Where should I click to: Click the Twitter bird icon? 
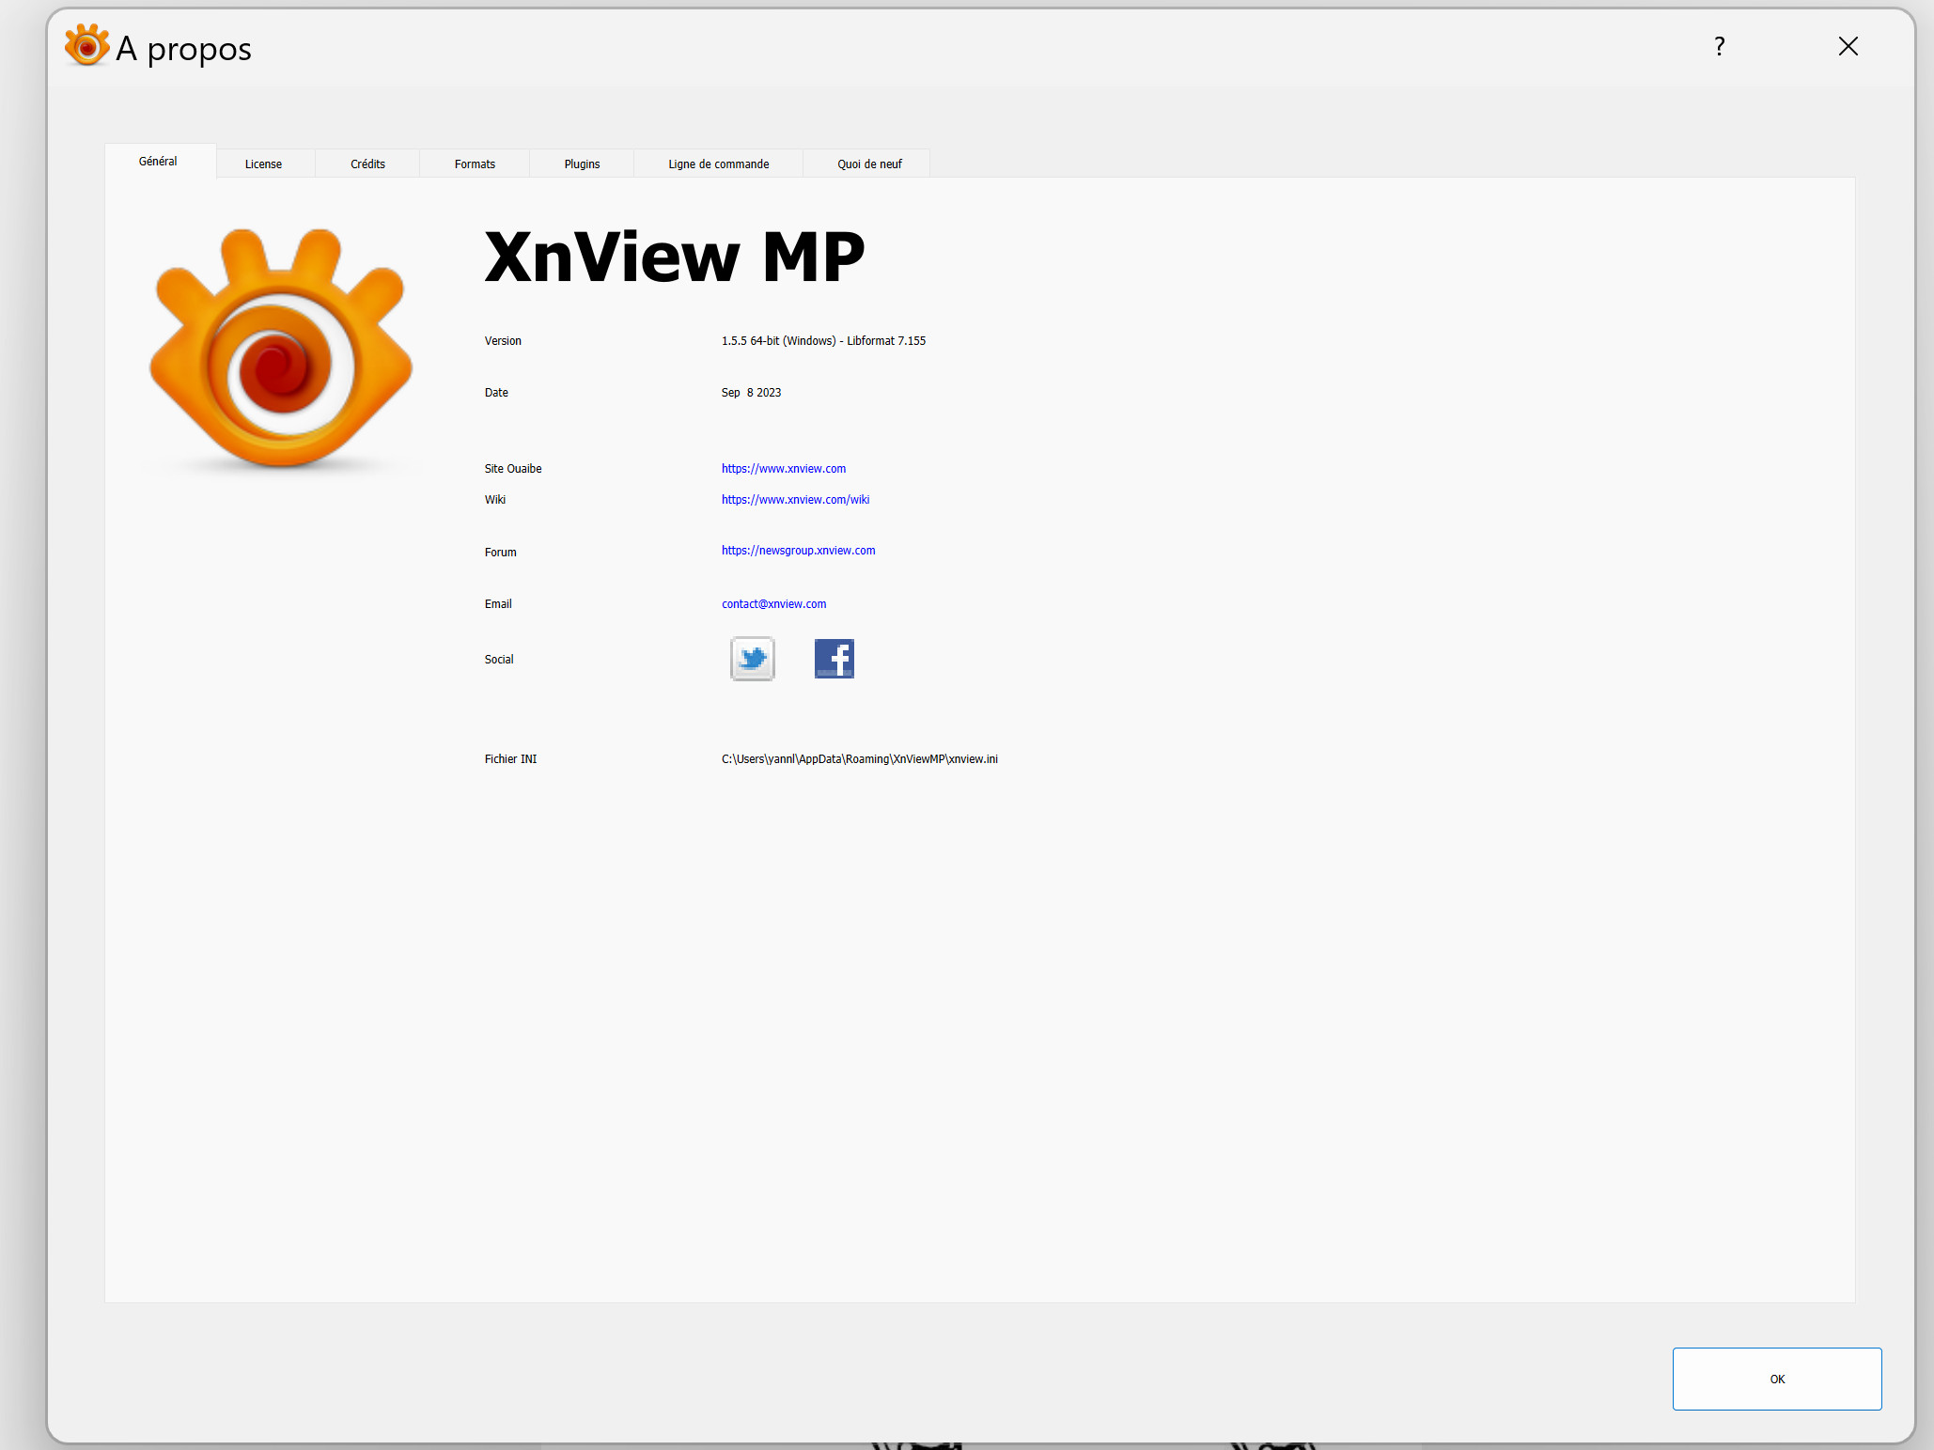click(x=752, y=659)
